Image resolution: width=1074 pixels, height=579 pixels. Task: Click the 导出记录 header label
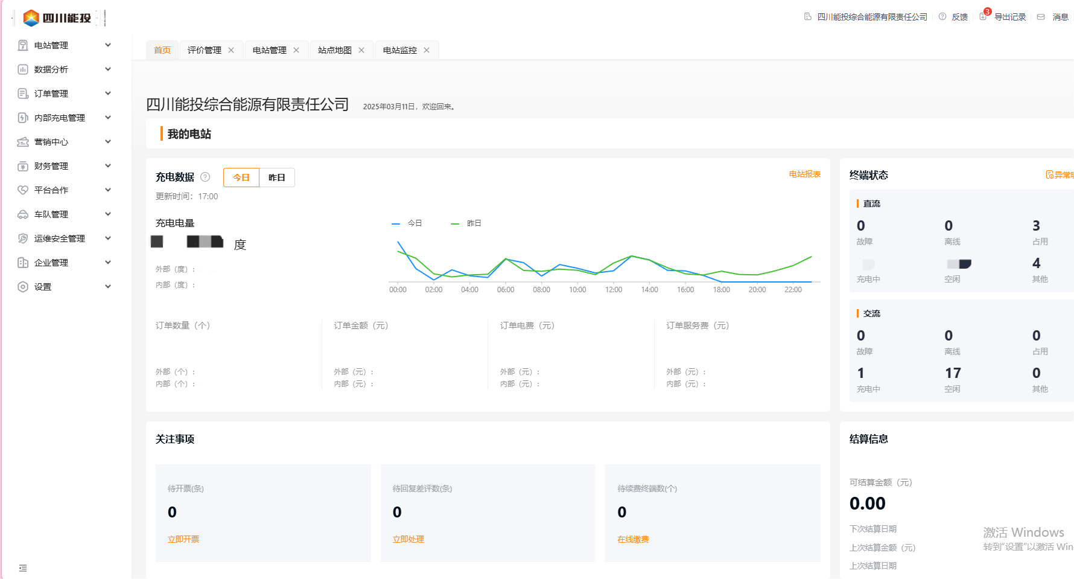1010,17
